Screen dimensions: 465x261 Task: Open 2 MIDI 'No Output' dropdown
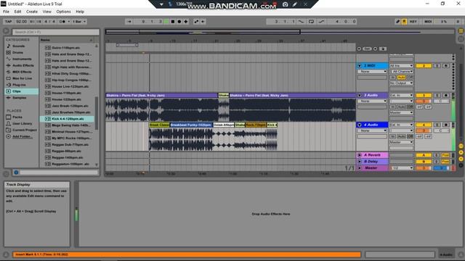[x=401, y=83]
